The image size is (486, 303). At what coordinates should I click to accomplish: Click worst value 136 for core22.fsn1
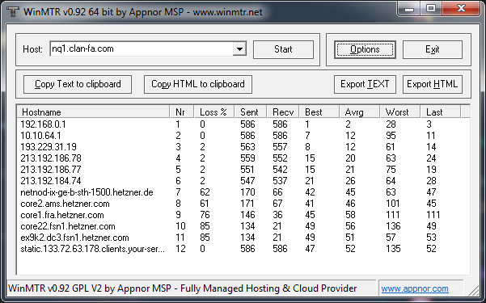393,226
